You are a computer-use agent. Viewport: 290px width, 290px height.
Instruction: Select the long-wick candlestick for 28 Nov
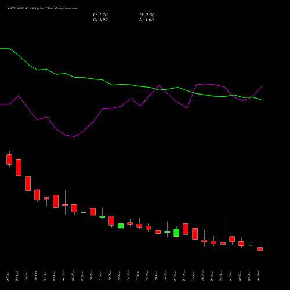223,244
